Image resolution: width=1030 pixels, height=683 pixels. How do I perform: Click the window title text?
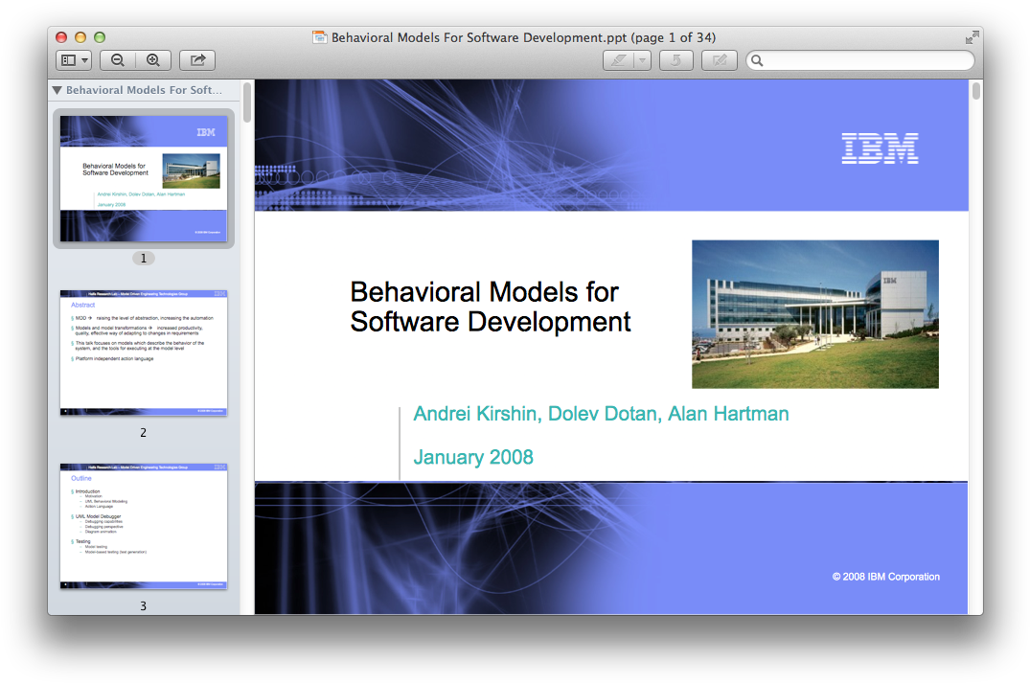click(x=523, y=37)
